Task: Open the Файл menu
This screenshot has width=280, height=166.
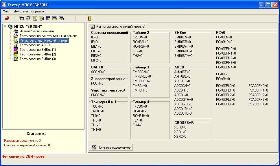Action: (x=6, y=11)
